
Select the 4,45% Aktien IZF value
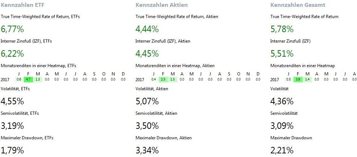(x=147, y=54)
